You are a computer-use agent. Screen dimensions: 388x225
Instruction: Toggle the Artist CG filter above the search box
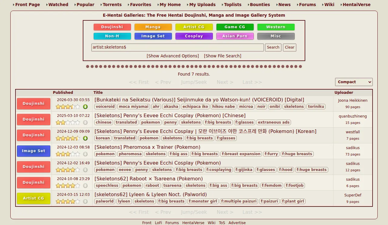pyautogui.click(x=194, y=27)
